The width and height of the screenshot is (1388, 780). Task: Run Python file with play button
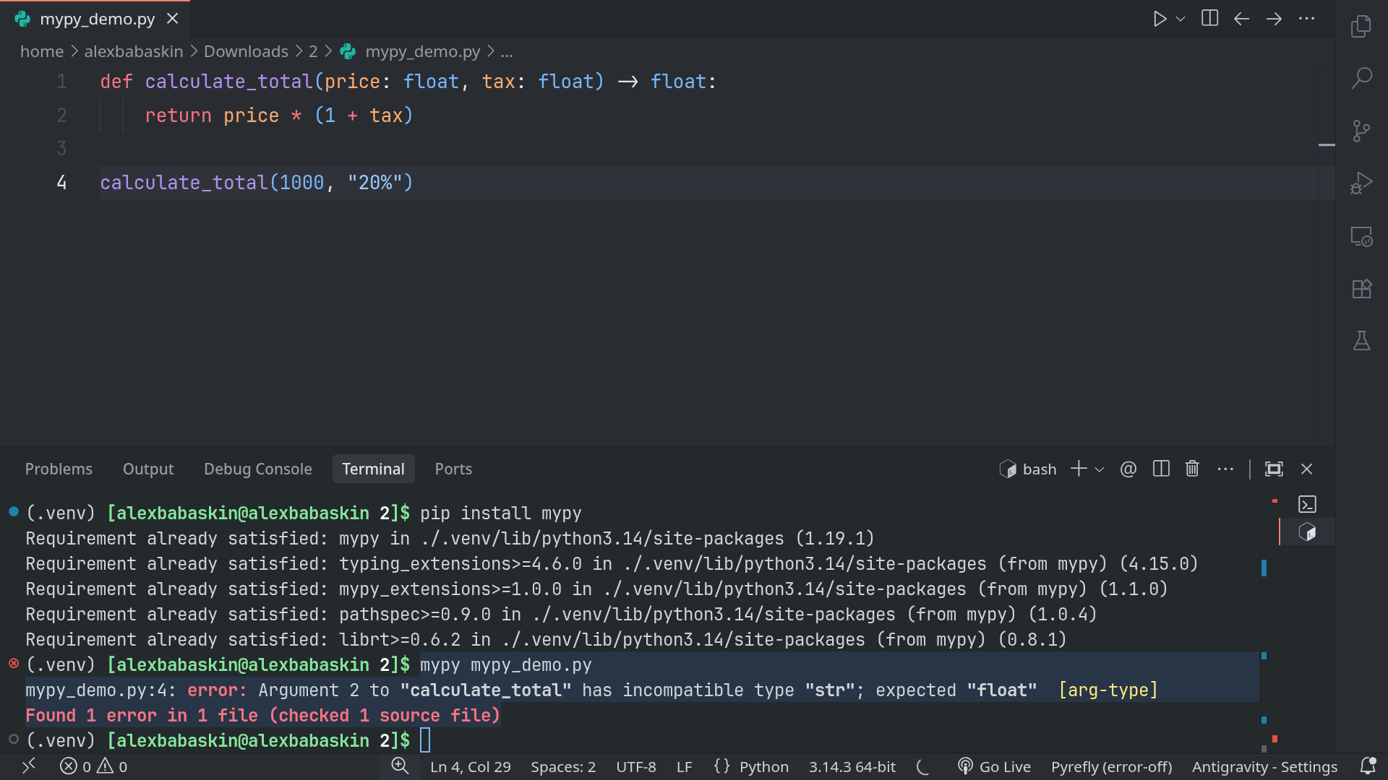click(1160, 19)
